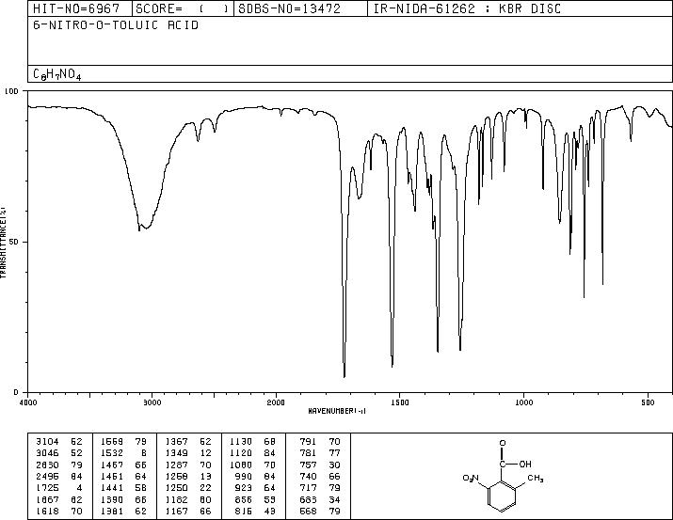This screenshot has width=673, height=520.
Task: Click the 1000 label on wavenumber axis
Action: tap(523, 402)
